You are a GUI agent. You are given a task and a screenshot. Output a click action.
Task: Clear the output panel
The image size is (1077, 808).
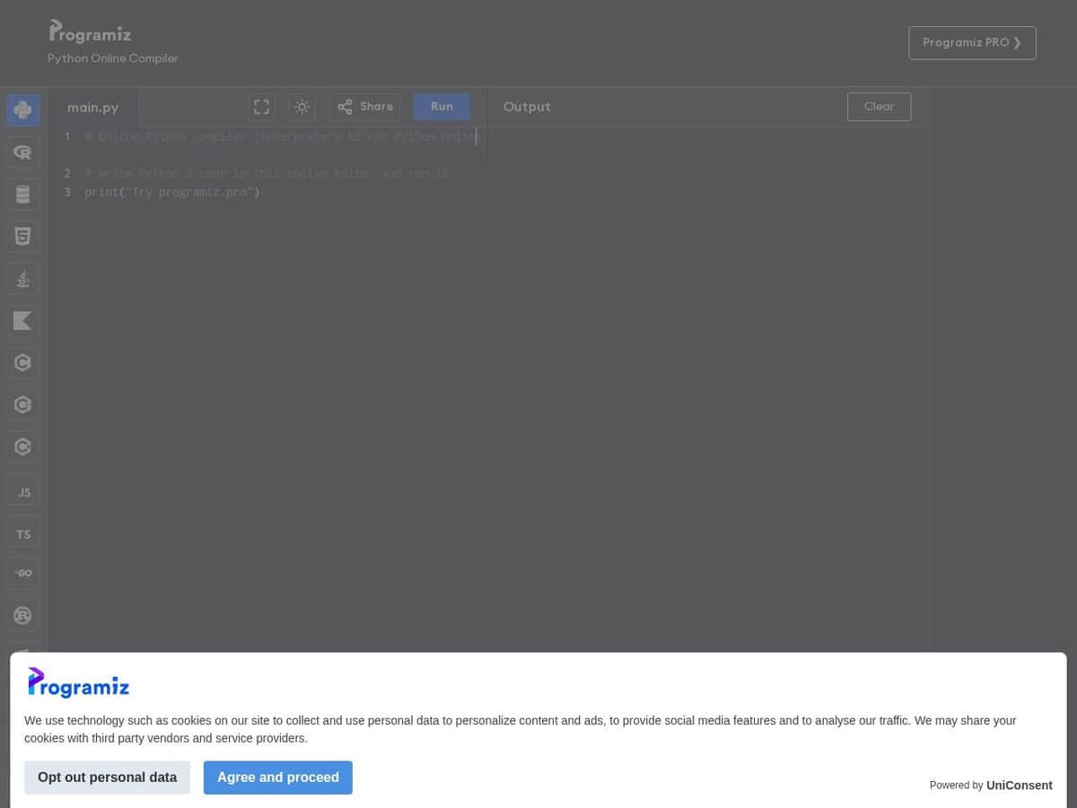879,107
